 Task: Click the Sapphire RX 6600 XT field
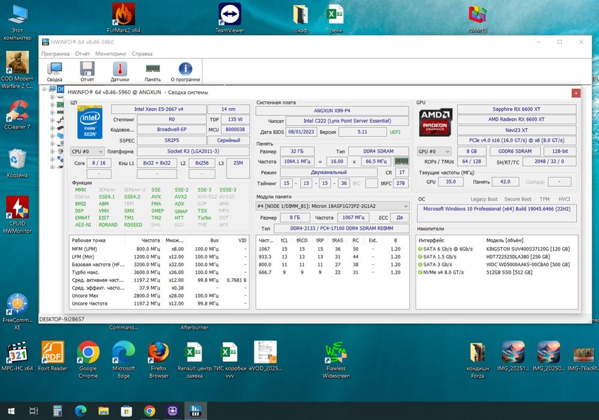[x=517, y=109]
